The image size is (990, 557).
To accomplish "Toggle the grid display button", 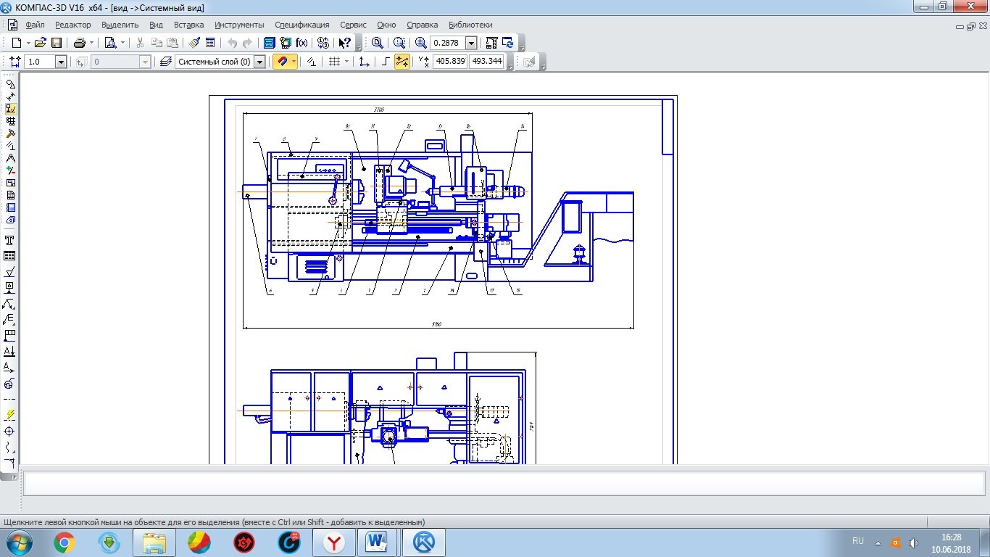I will [x=334, y=62].
